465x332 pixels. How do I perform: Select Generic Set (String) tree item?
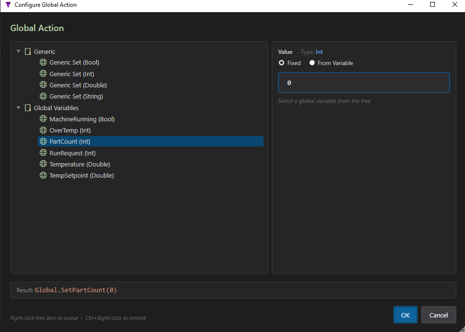point(76,96)
